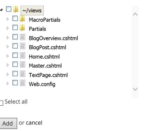The width and height of the screenshot is (145, 131).
Task: Click the Web.config file icon
Action: pyautogui.click(x=22, y=83)
